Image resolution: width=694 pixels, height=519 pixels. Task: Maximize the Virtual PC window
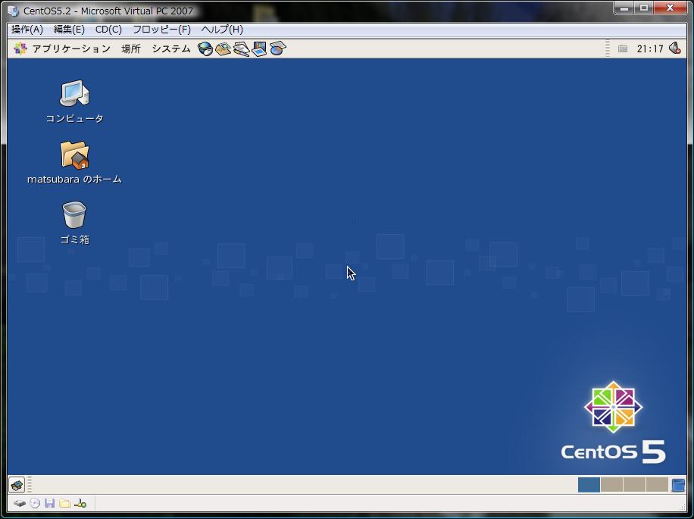pos(644,8)
